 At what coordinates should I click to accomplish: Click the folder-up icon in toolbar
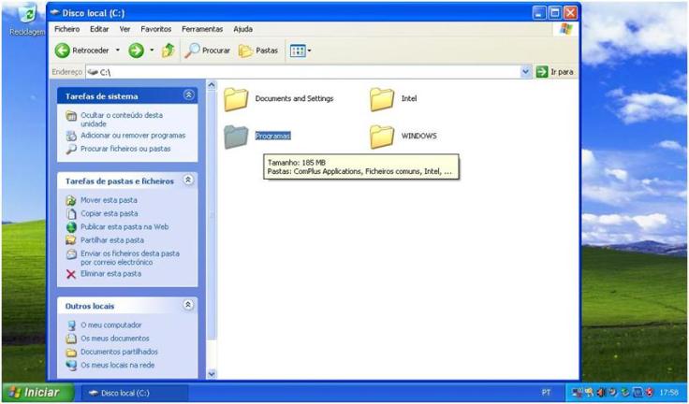coord(168,50)
